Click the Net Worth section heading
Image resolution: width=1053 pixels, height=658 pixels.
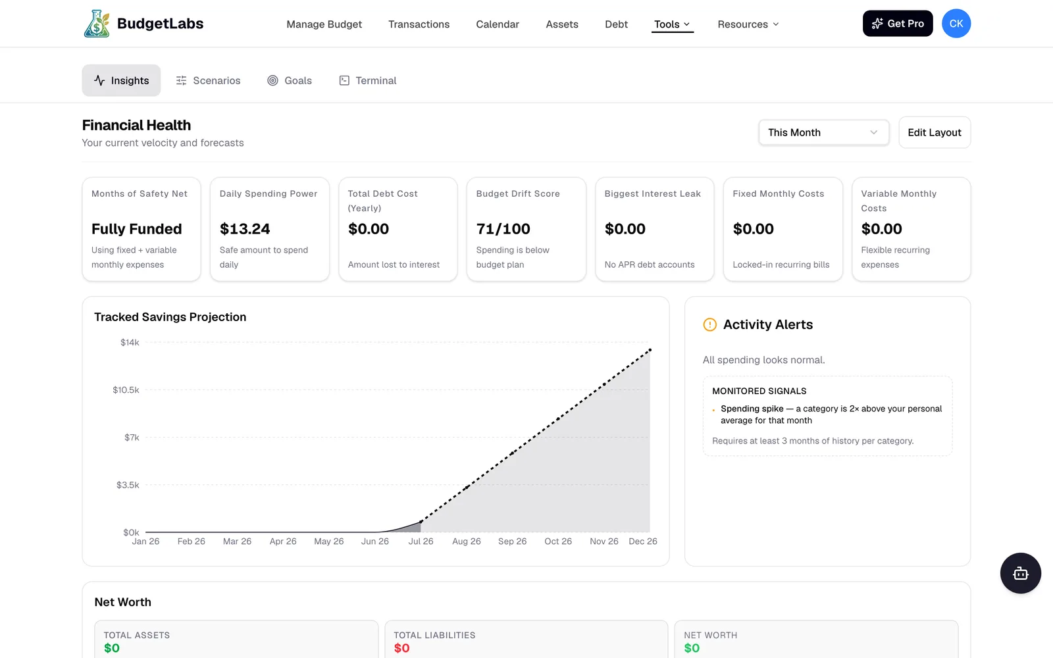(x=123, y=602)
